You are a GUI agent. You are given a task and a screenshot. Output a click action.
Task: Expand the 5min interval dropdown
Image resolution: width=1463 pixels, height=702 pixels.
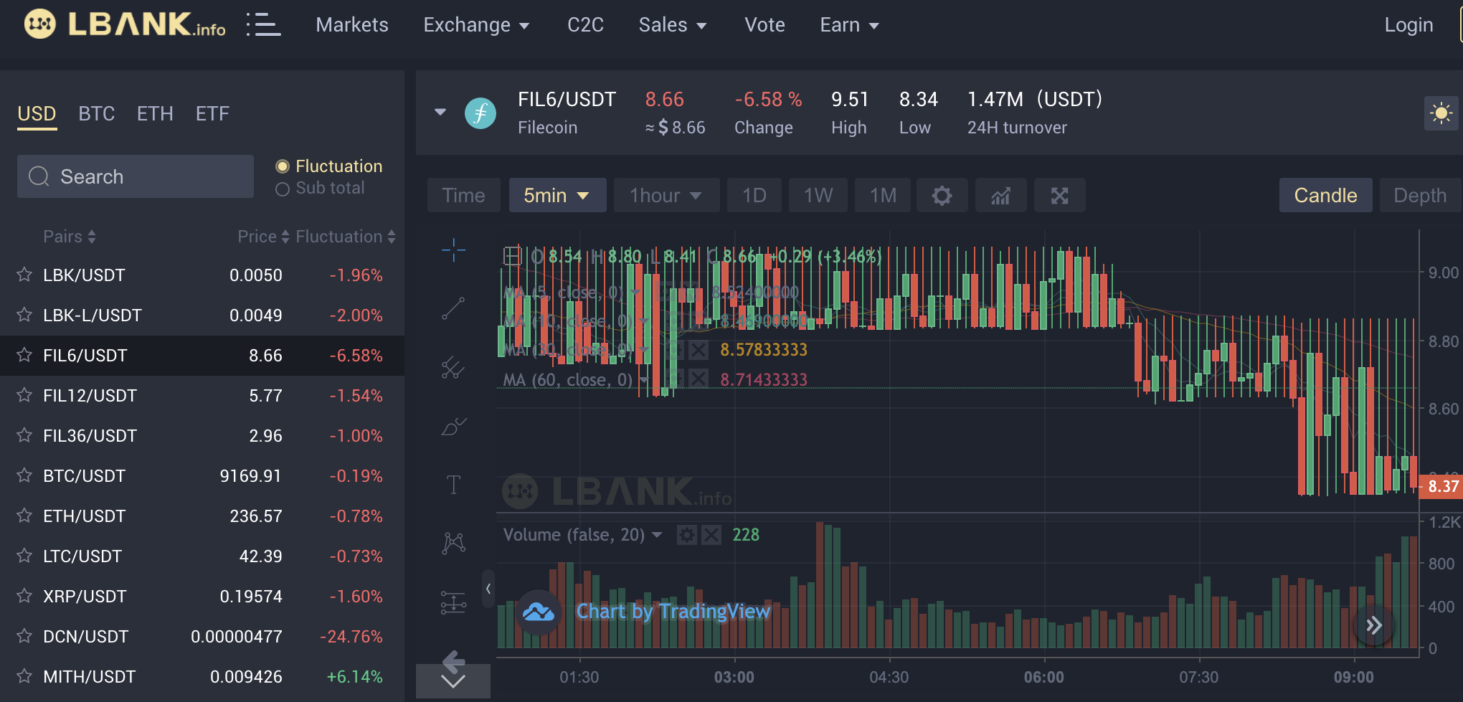coord(557,195)
